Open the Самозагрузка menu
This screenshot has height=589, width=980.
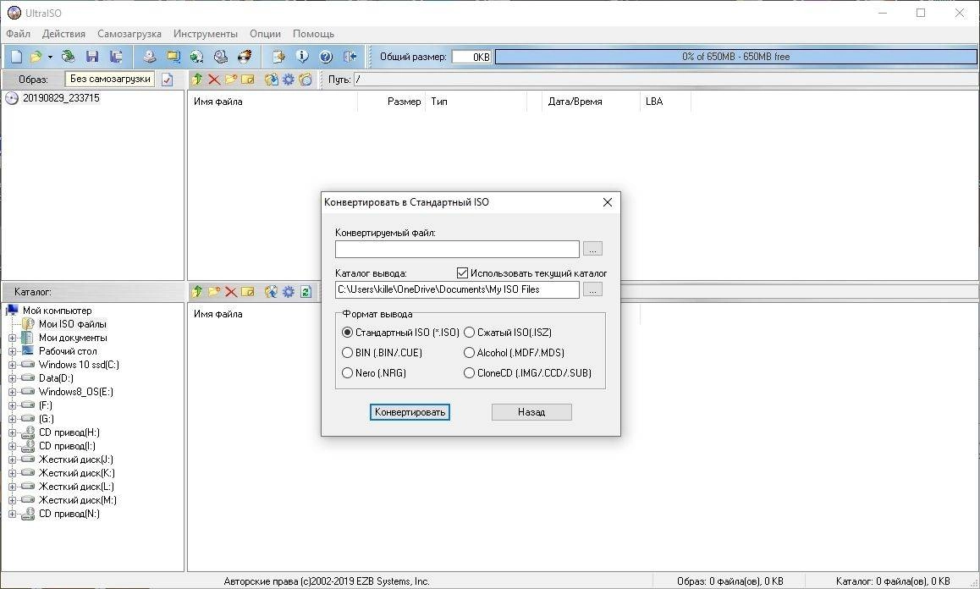(129, 34)
